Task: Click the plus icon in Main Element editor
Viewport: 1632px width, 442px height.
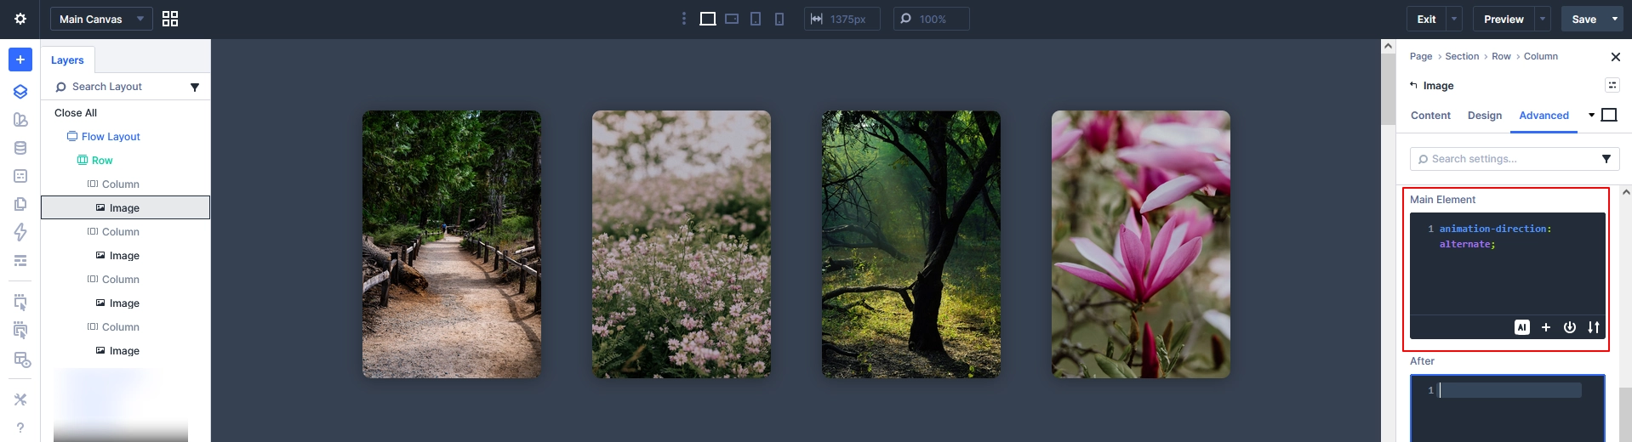Action: tap(1546, 327)
